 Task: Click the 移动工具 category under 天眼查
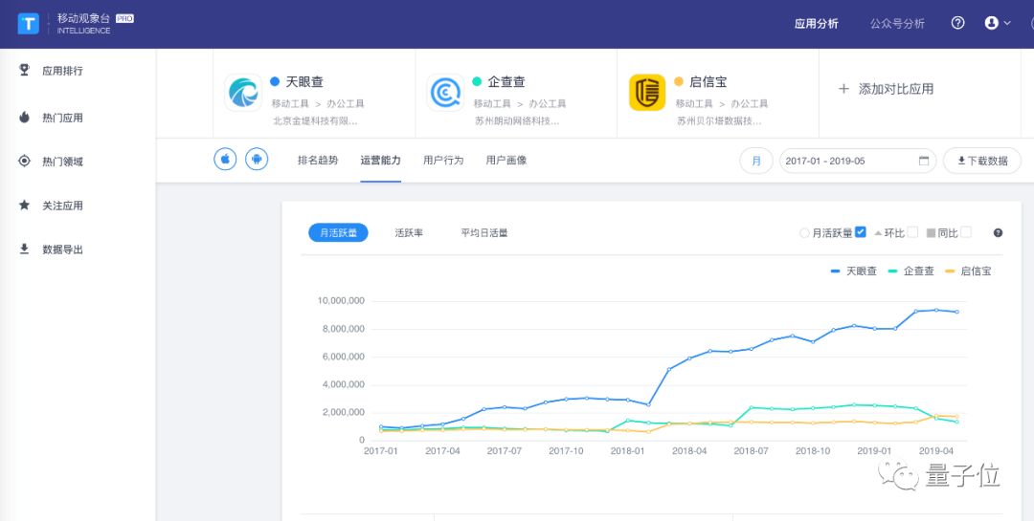289,103
